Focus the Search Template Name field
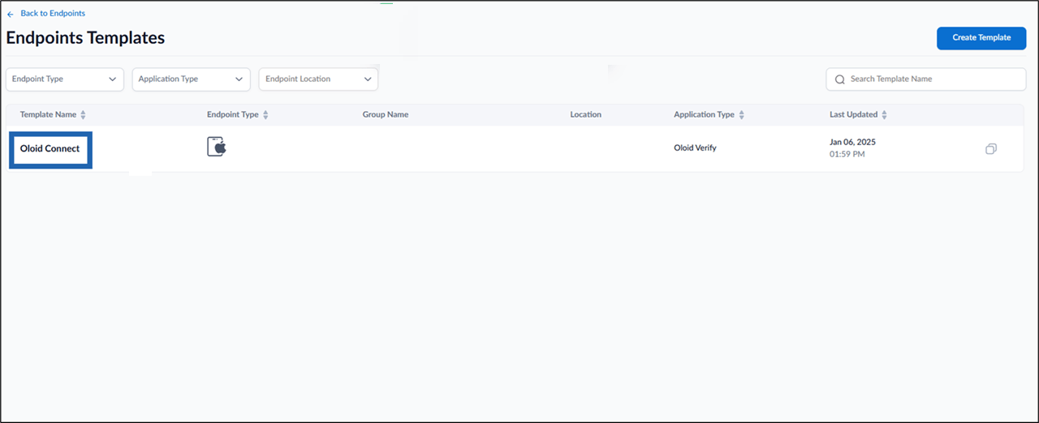This screenshot has width=1039, height=423. point(926,79)
